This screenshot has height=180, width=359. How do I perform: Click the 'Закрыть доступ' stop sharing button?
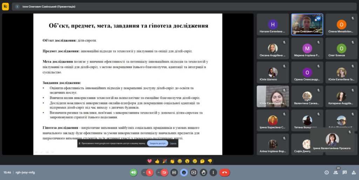pyautogui.click(x=157, y=144)
